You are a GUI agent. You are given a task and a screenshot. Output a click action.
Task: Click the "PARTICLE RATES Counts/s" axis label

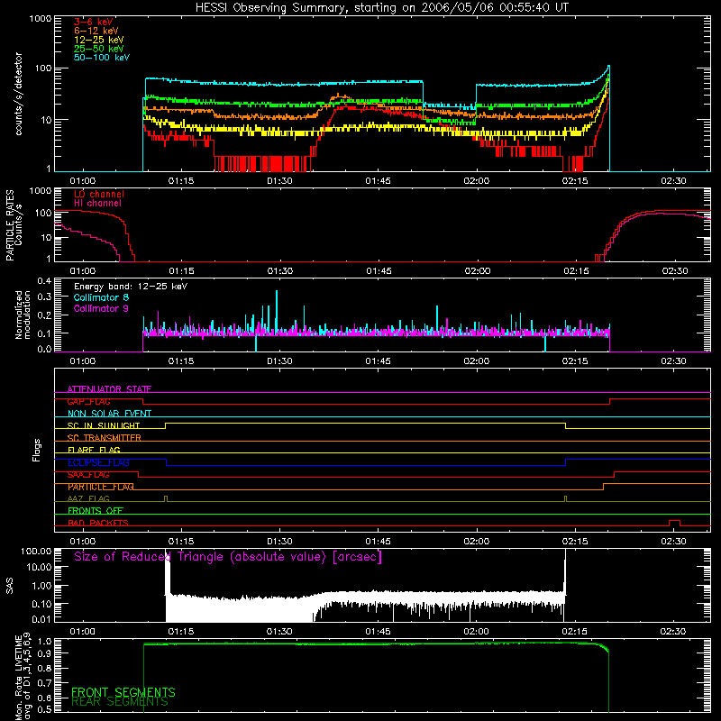pos(14,225)
